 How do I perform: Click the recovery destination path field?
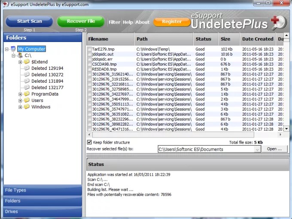coord(205,150)
